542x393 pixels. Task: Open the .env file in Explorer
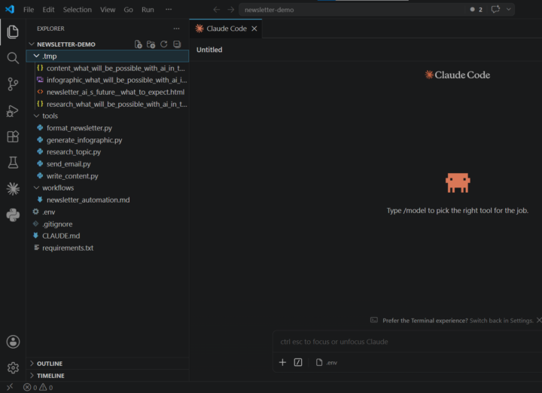108,212
